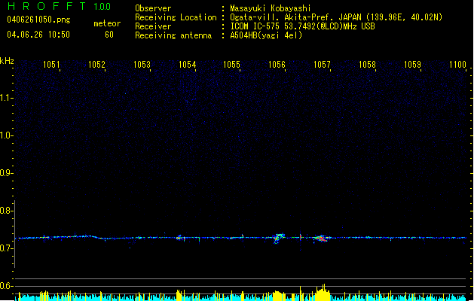Click the Receiving Location label

[176, 17]
